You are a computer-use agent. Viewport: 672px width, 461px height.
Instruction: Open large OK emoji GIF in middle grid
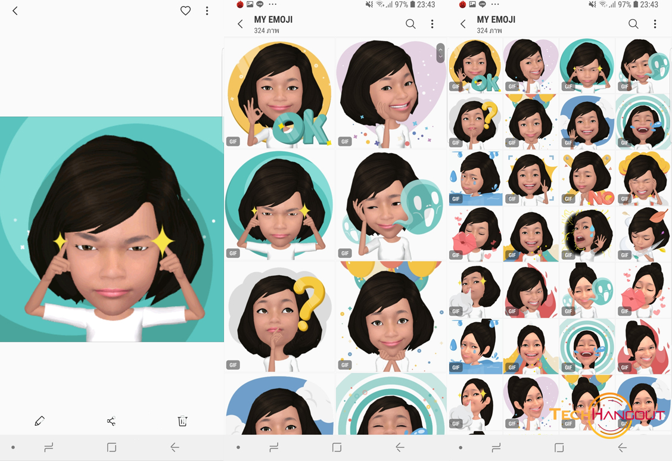tap(279, 93)
